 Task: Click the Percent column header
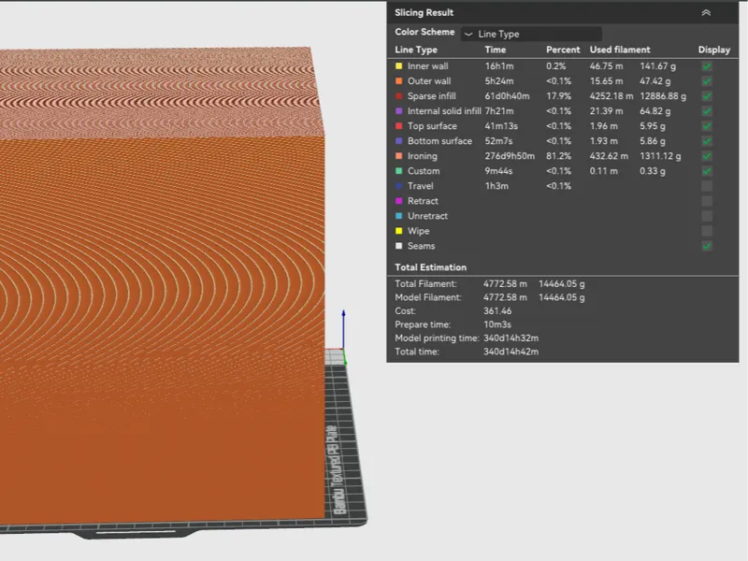pyautogui.click(x=563, y=50)
